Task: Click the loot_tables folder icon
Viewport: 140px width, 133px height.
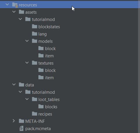Action: pos(35,99)
